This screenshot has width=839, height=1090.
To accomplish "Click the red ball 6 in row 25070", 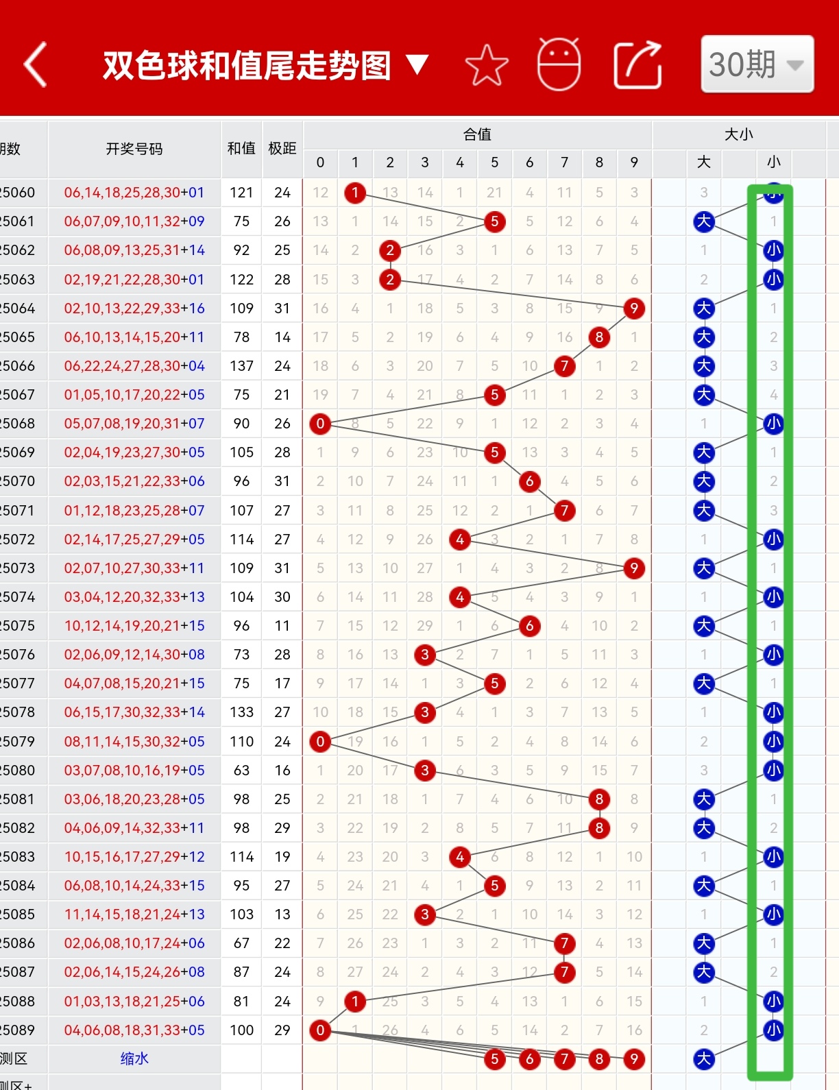I will tap(529, 481).
